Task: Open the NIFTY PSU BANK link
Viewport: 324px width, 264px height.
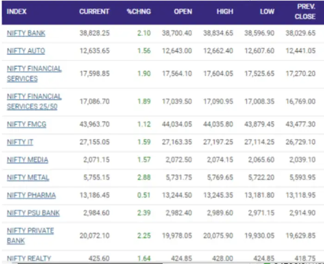Action: coord(33,213)
